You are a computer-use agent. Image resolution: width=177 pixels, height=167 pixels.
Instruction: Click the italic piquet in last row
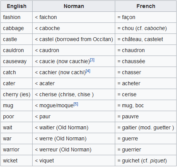157,161
